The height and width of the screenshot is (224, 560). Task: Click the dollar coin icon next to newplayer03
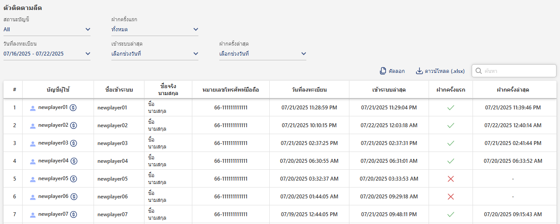[x=74, y=143]
